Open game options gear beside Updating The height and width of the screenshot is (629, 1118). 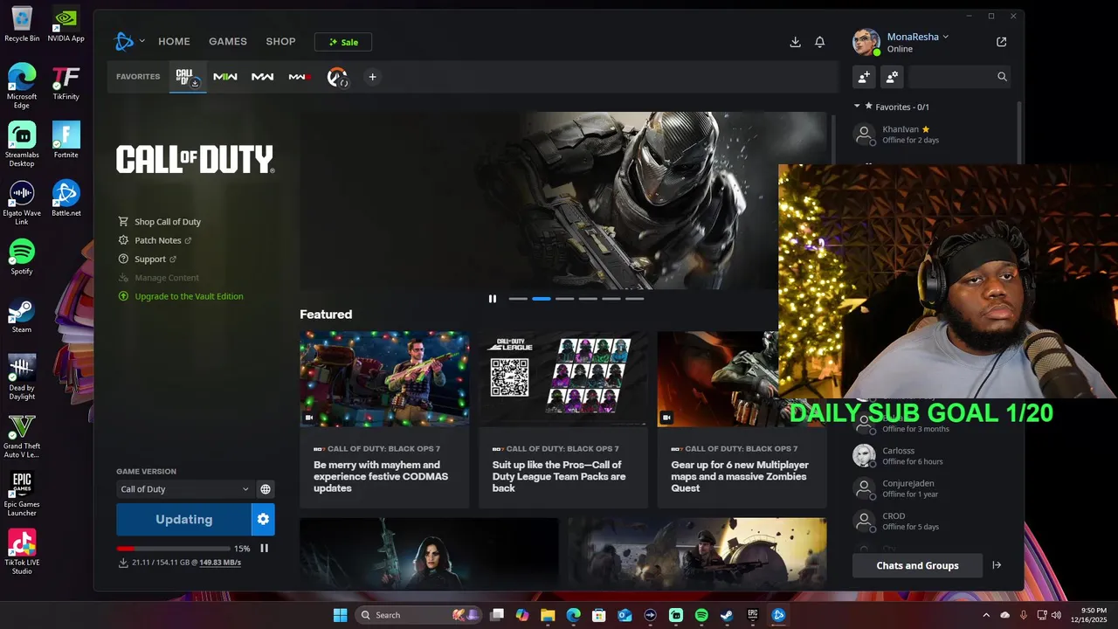[x=263, y=519]
